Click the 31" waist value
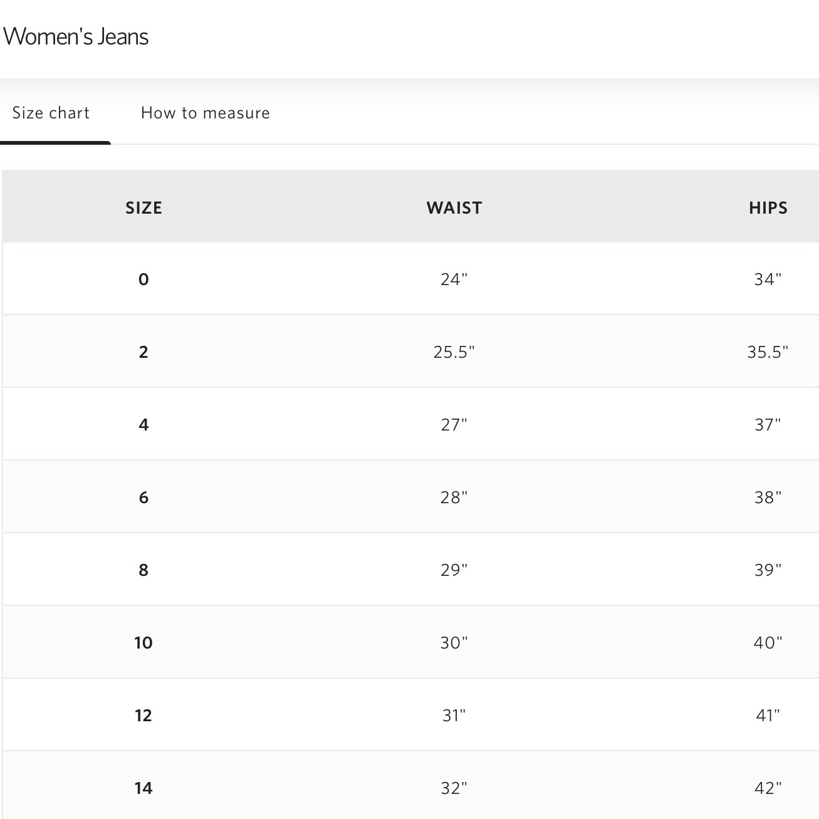 click(x=454, y=716)
